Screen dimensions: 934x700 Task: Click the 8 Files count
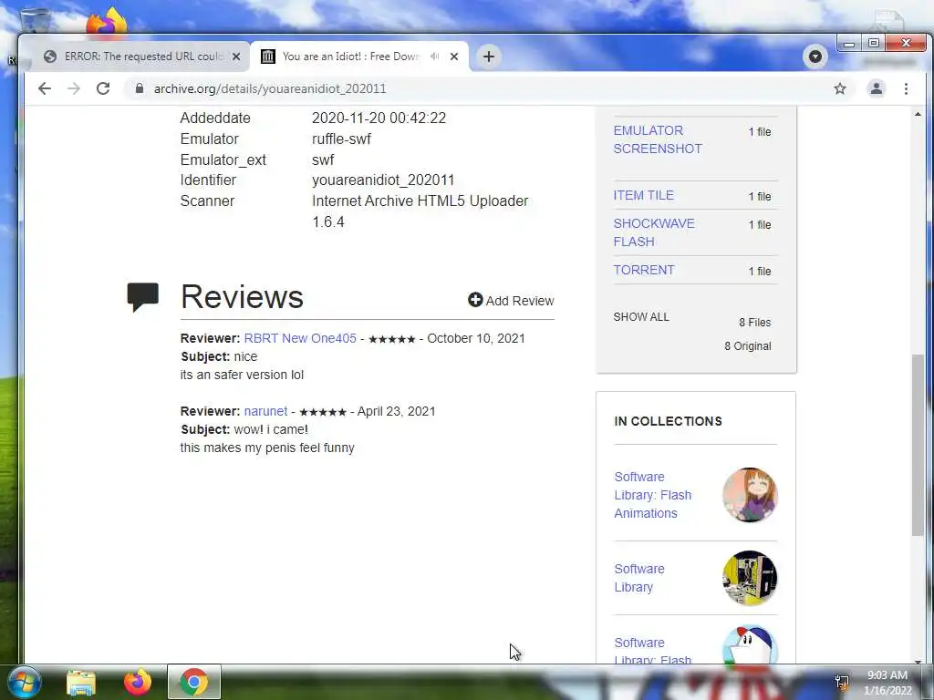[x=754, y=322]
